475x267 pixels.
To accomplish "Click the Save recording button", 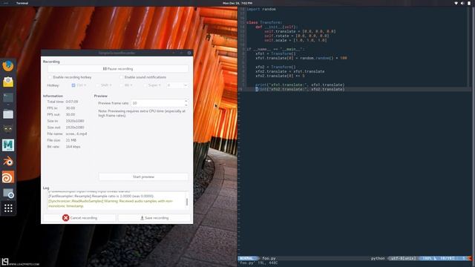I will (x=154, y=217).
